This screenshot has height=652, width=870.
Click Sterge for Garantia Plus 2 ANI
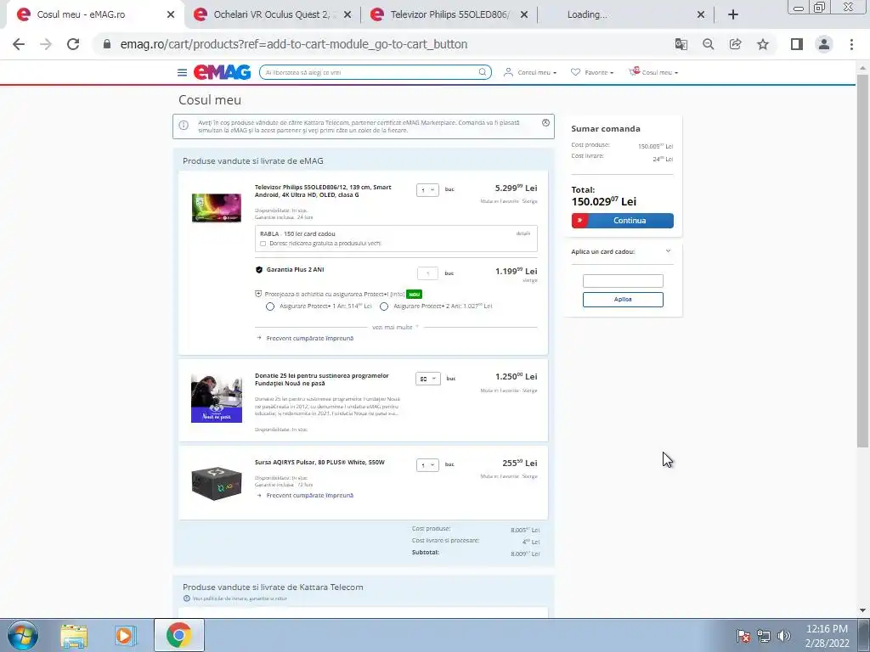(530, 280)
